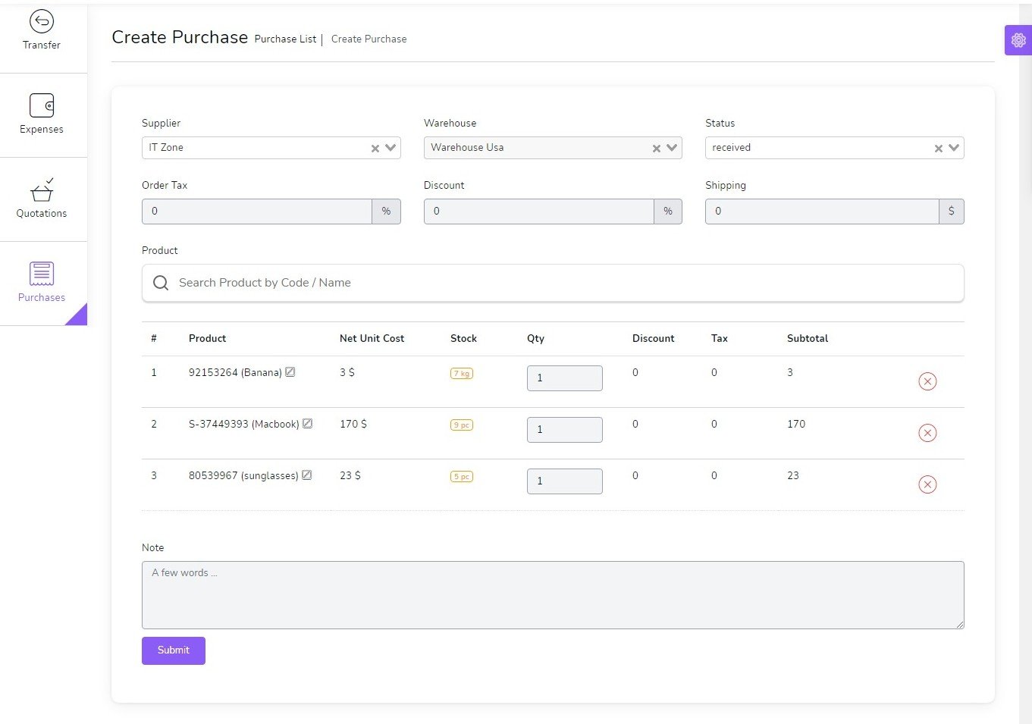Viewport: 1032px width, 724px height.
Task: Expand the Status dropdown arrow
Action: (x=954, y=148)
